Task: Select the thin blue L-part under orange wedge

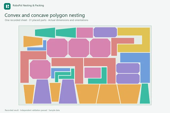Action: (45, 46)
